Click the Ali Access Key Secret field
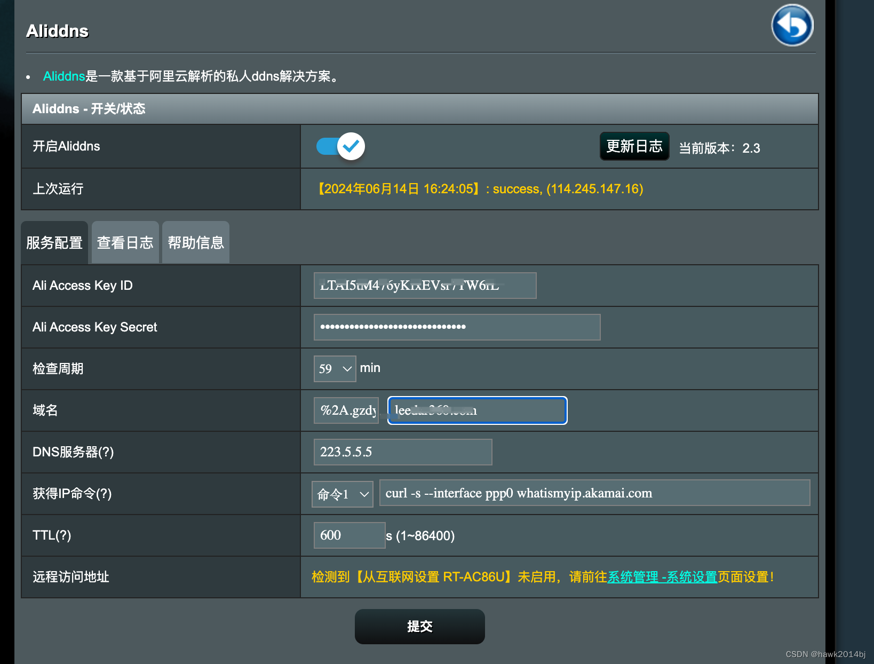Screen dimensions: 874x664 click(x=456, y=327)
